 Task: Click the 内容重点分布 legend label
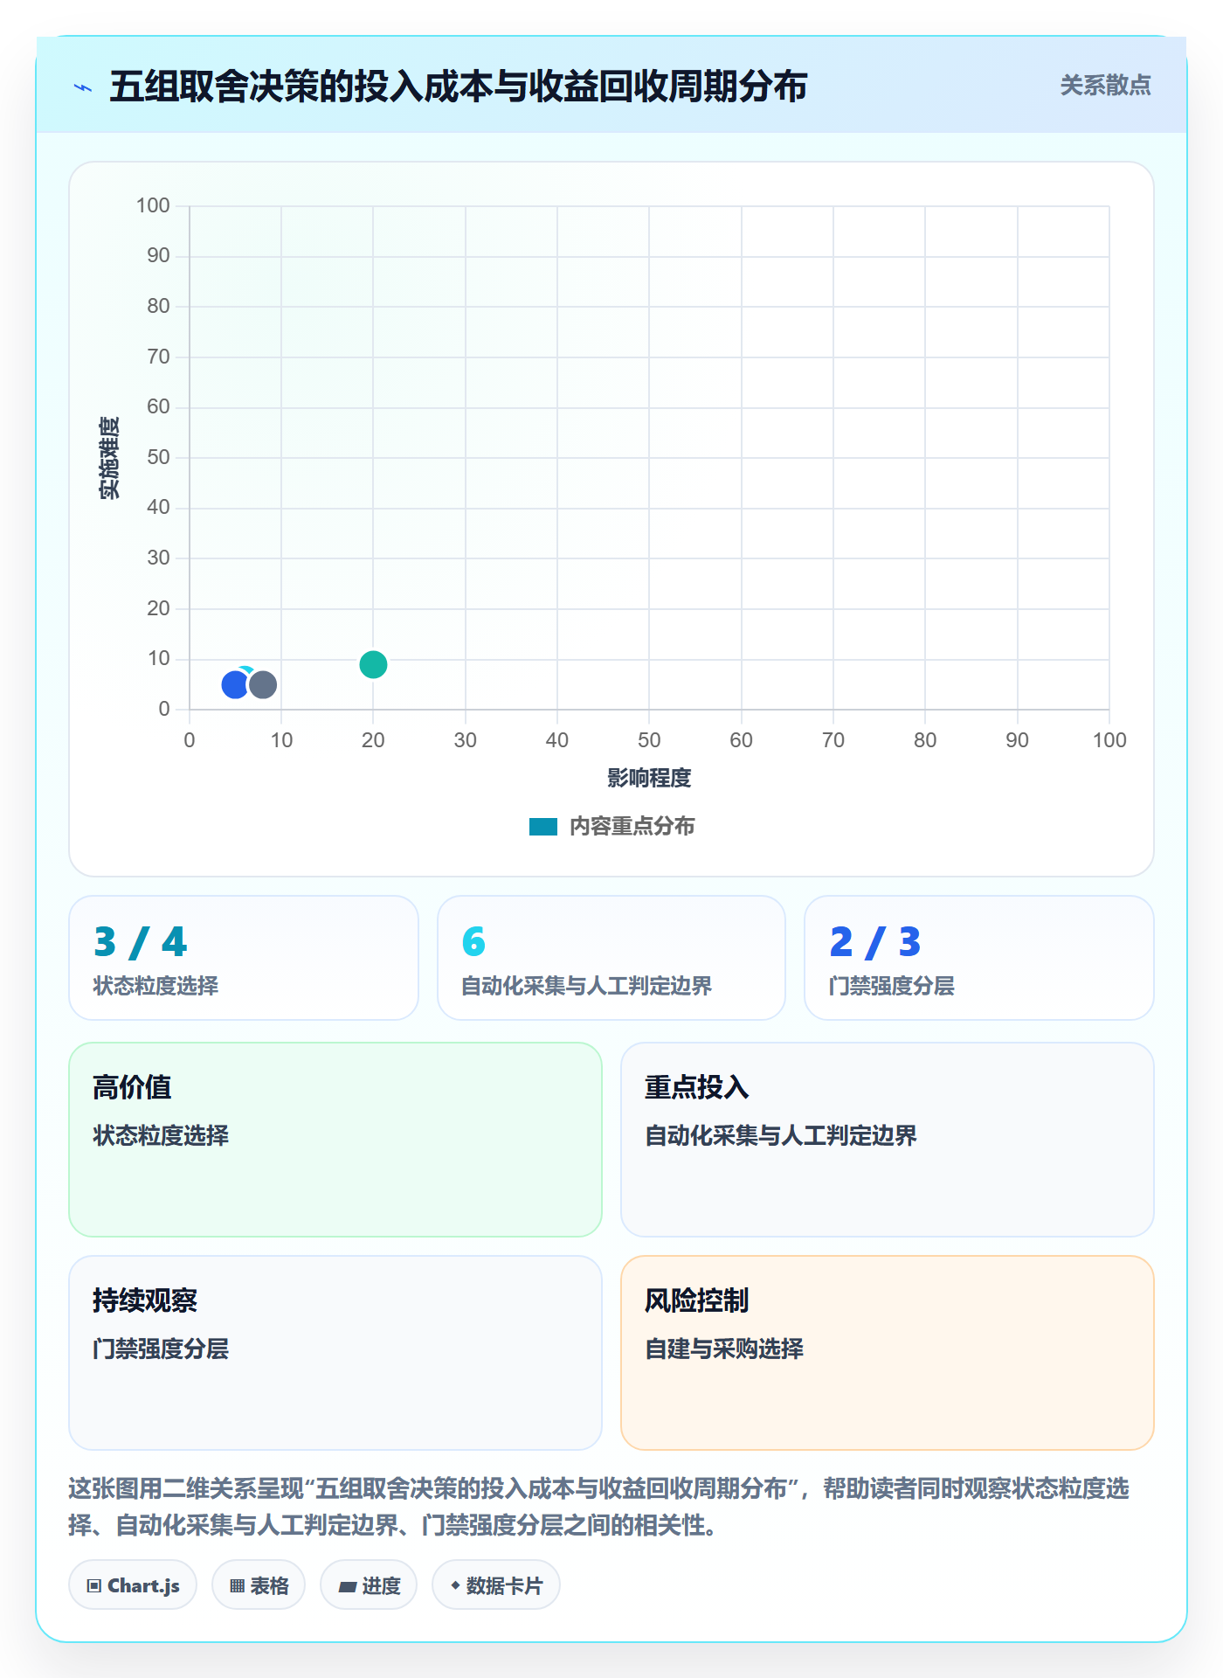pos(632,827)
